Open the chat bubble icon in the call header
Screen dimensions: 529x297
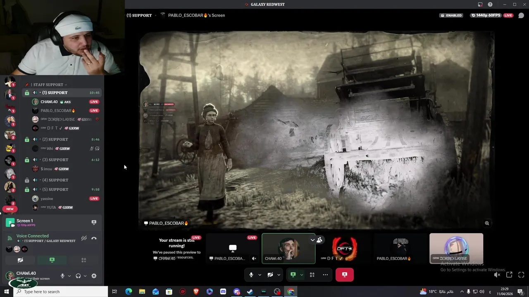point(521,15)
